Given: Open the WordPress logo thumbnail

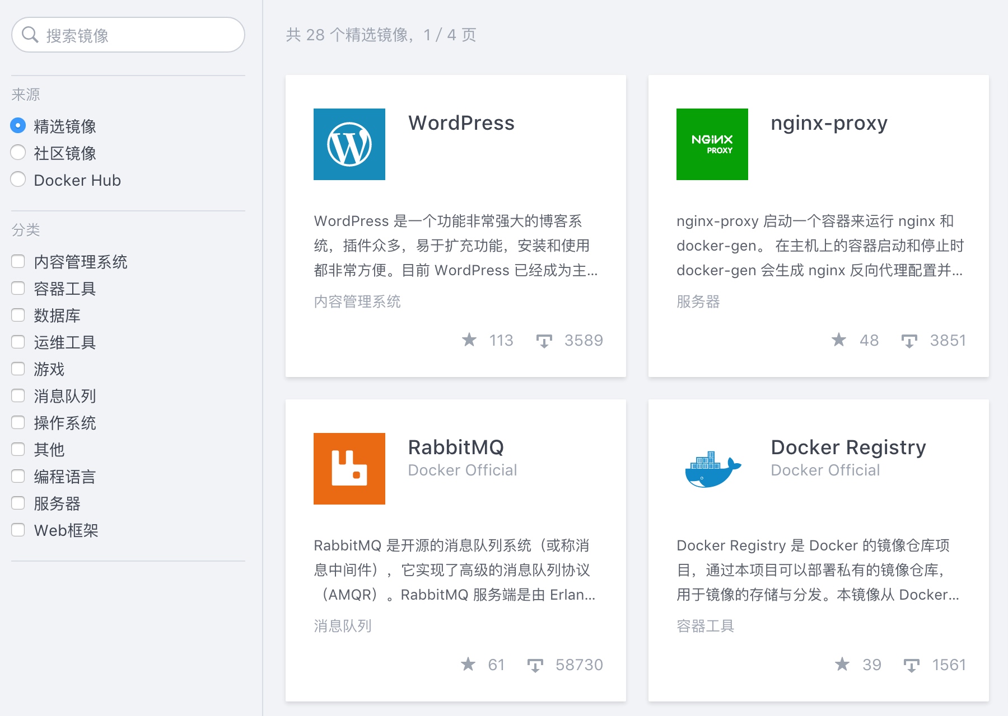Looking at the screenshot, I should [349, 144].
